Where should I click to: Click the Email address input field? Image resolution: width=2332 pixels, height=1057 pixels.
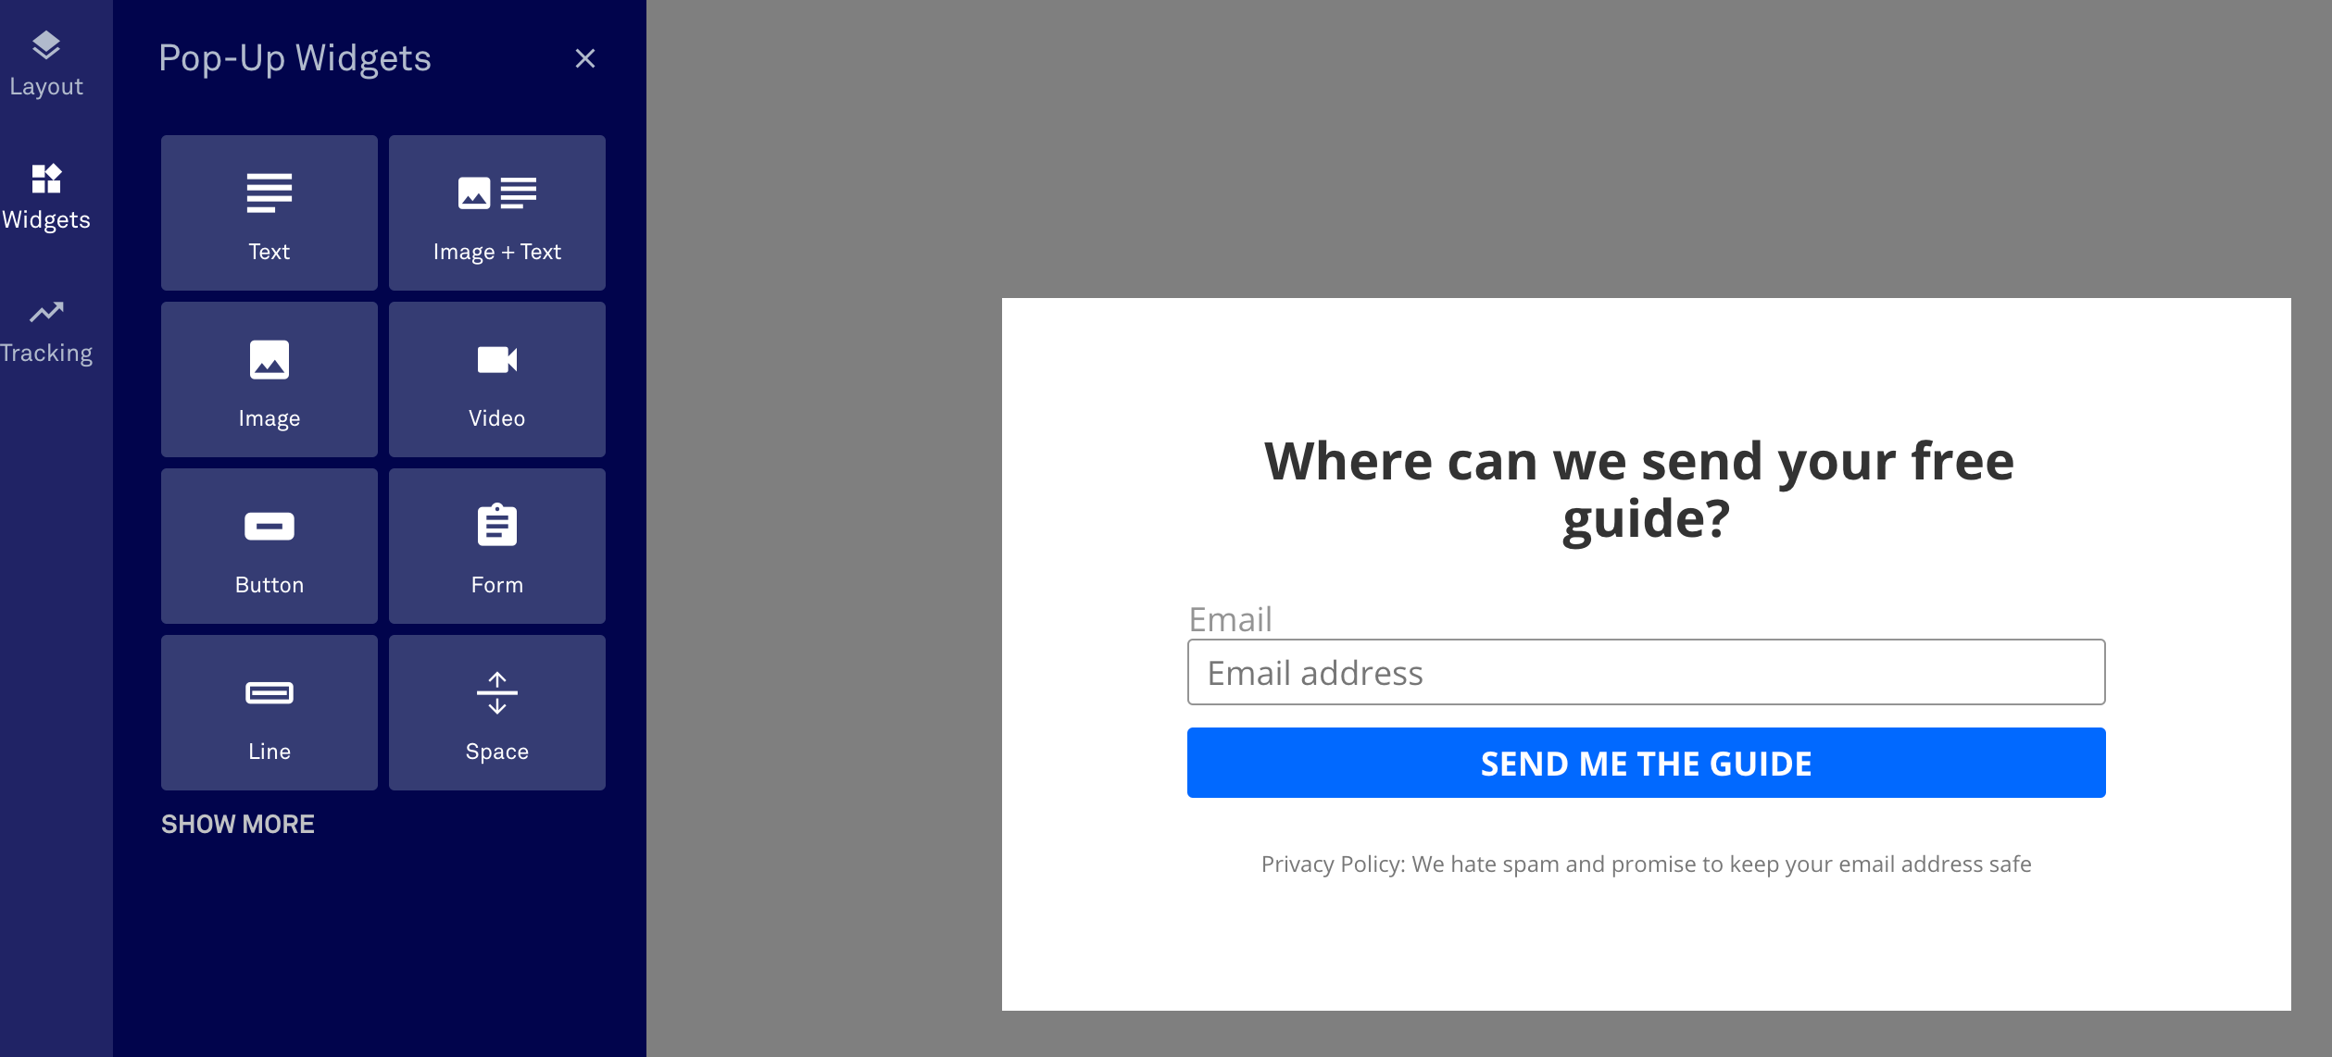tap(1647, 672)
